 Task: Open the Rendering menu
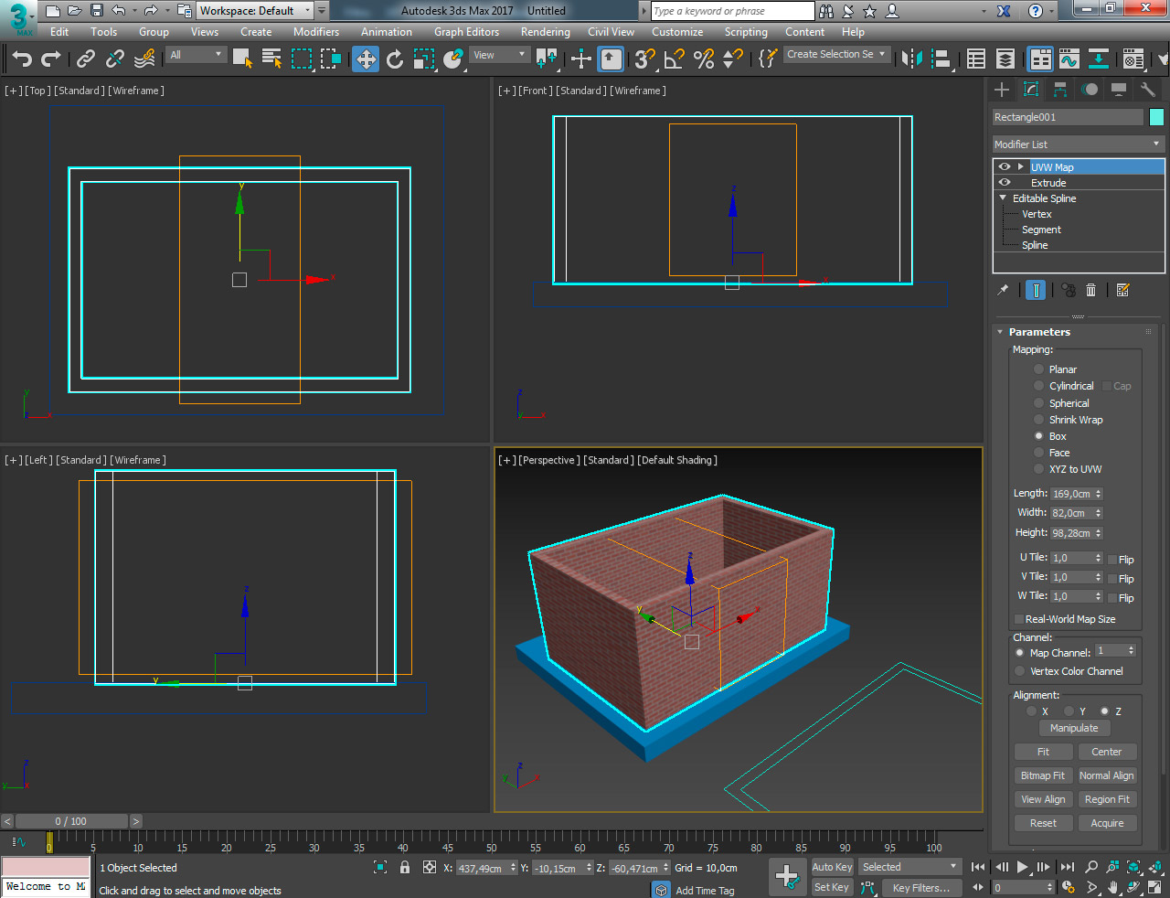coord(545,32)
